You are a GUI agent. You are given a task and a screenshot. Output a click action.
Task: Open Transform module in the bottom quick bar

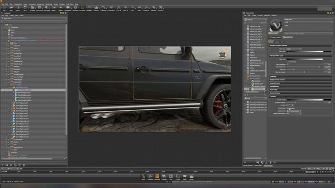[150, 177]
